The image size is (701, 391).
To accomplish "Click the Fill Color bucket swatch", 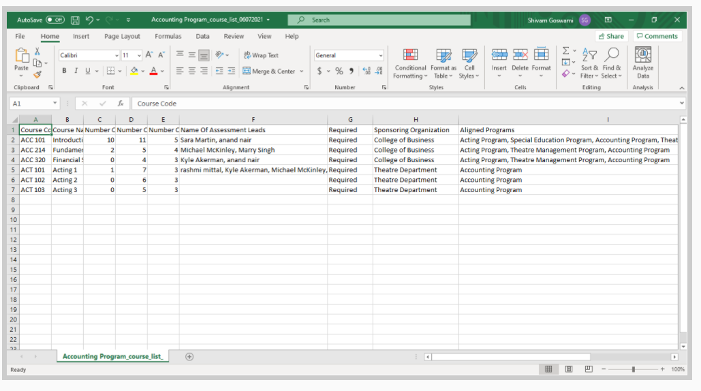I will point(134,71).
